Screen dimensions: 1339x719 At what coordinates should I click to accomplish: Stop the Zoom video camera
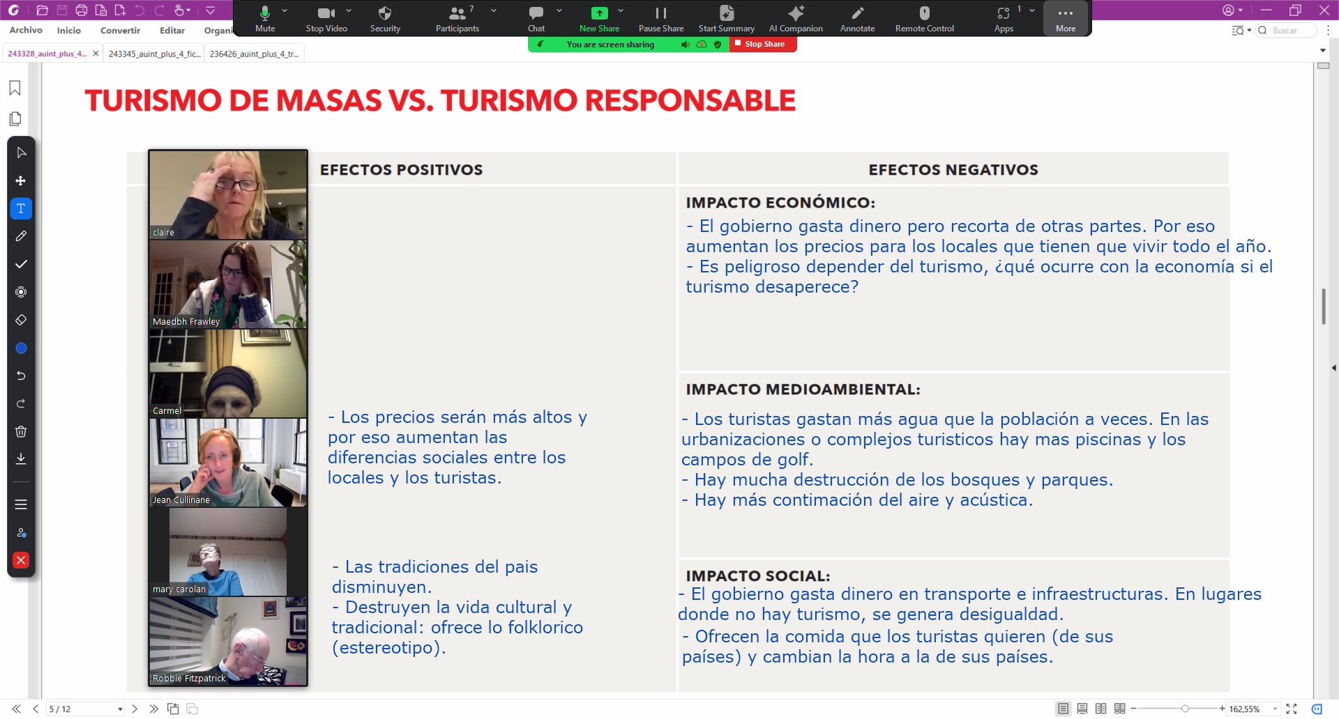[326, 19]
